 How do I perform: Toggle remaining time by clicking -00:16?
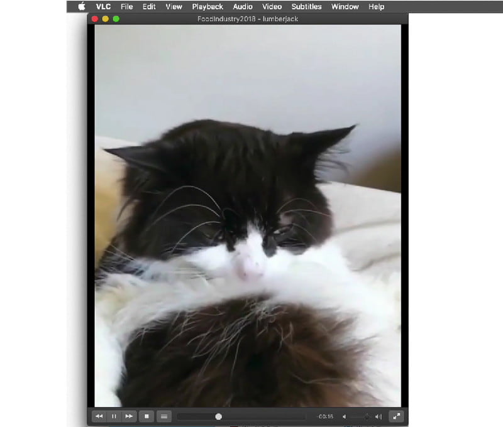click(324, 416)
